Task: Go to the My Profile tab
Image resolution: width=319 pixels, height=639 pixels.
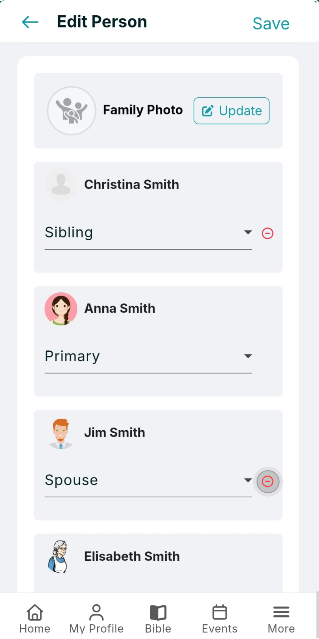Action: click(x=96, y=619)
